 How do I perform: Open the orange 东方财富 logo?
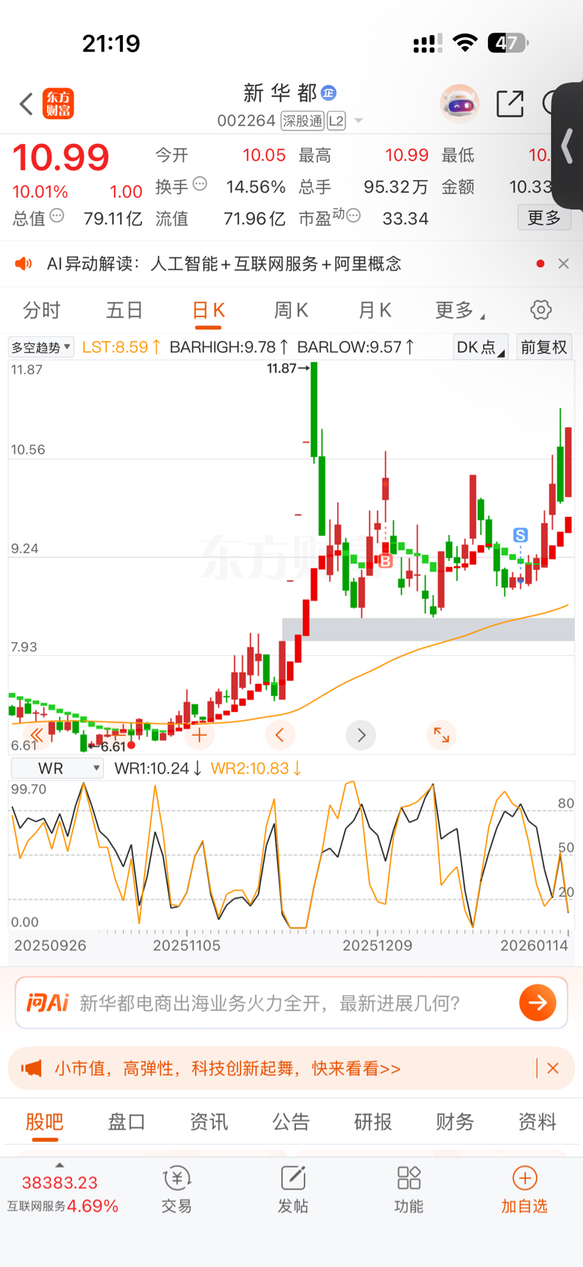58,104
